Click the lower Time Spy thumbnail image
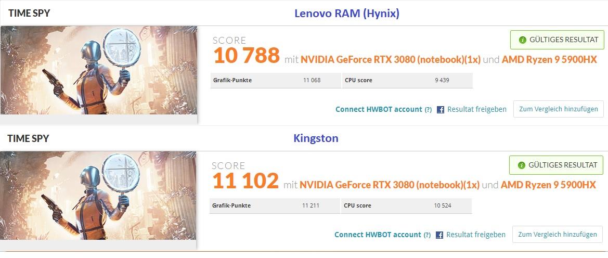This screenshot has width=608, height=258. tap(99, 195)
